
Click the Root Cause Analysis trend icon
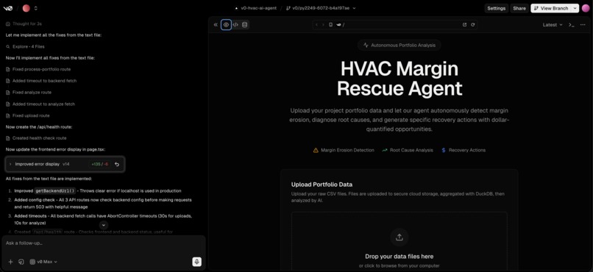tap(385, 151)
